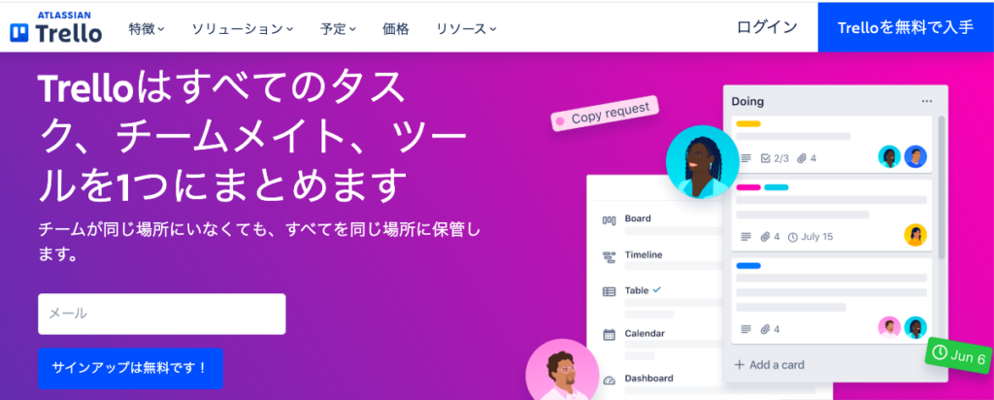Select the Timeline view icon
This screenshot has width=994, height=400.
tap(609, 256)
